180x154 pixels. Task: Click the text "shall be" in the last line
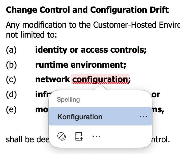[x=20, y=139]
